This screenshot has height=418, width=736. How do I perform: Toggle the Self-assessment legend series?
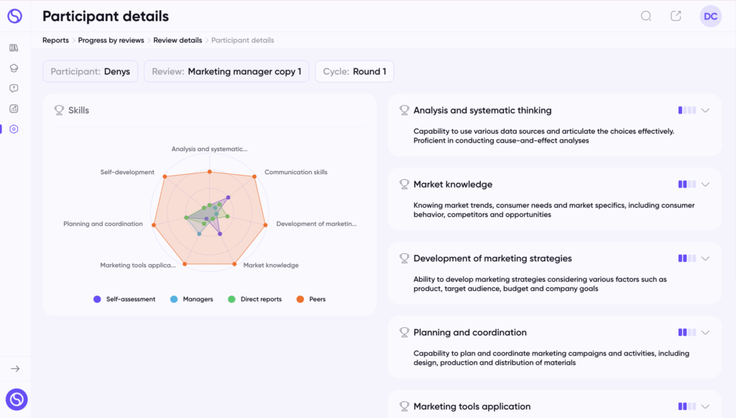click(x=124, y=299)
